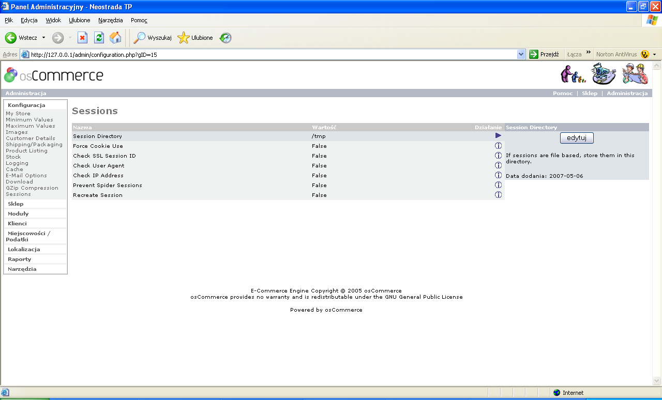Open the Edycja menu

click(x=29, y=20)
